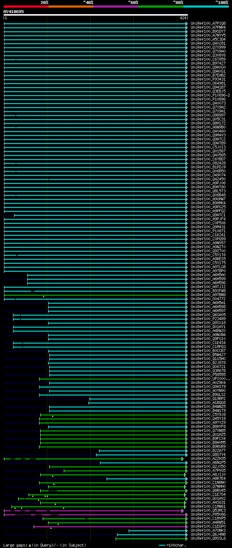Select label UniRef100_C5Y9J8
The image size is (232, 548).
pos(208,414)
